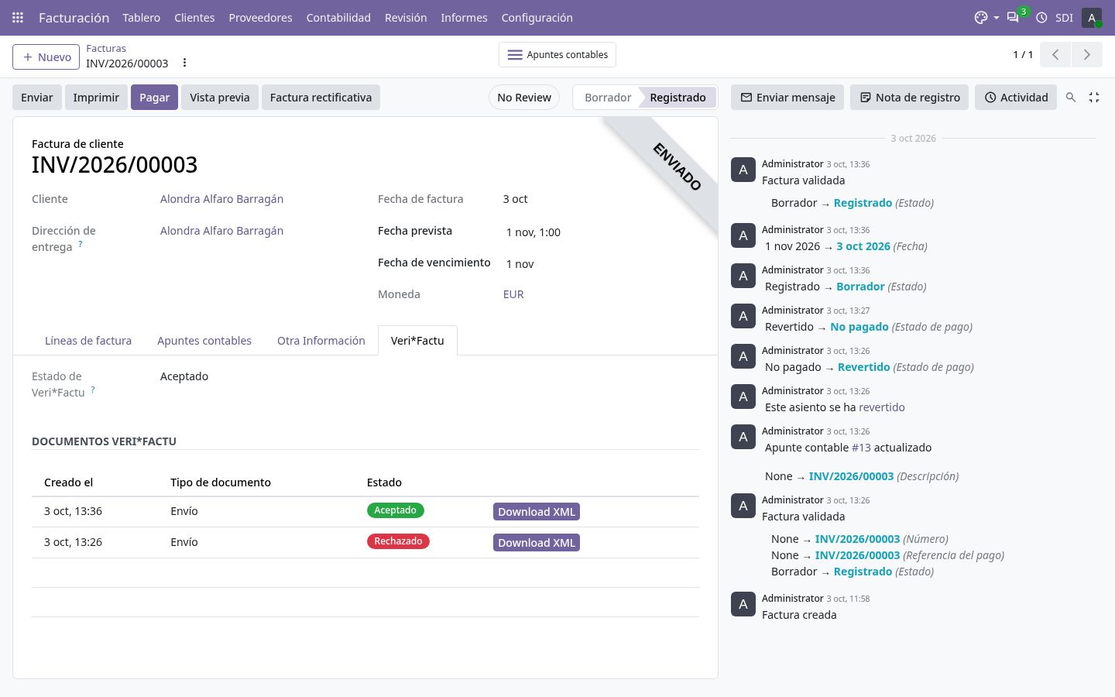Click the Enviar button
The image size is (1115, 697).
pos(37,98)
